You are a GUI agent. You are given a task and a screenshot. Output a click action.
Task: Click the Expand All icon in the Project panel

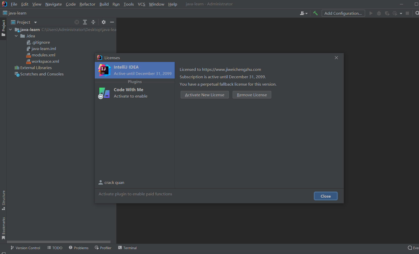85,22
